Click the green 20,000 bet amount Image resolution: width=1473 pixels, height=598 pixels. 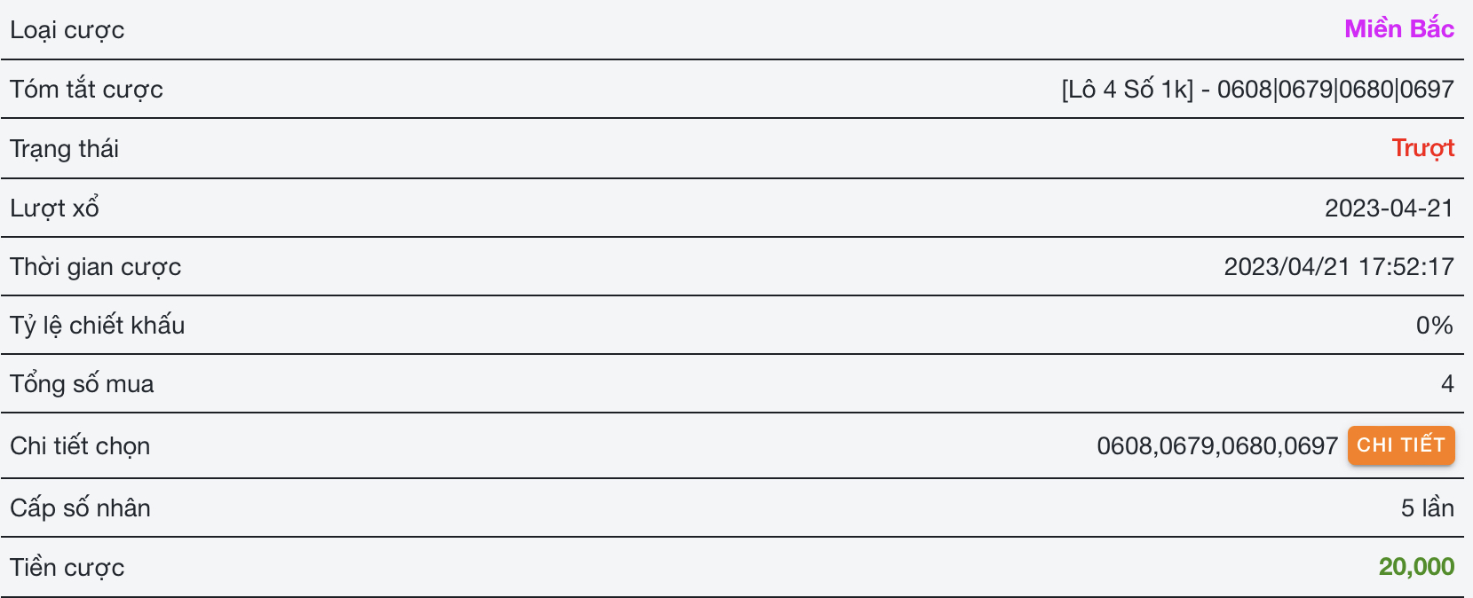1416,567
